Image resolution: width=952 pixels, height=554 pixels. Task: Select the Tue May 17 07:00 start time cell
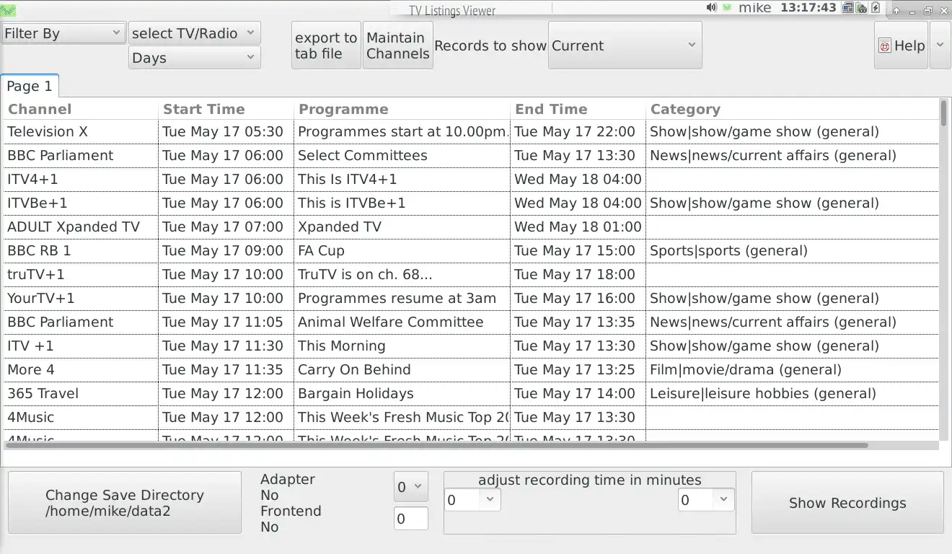pos(226,227)
